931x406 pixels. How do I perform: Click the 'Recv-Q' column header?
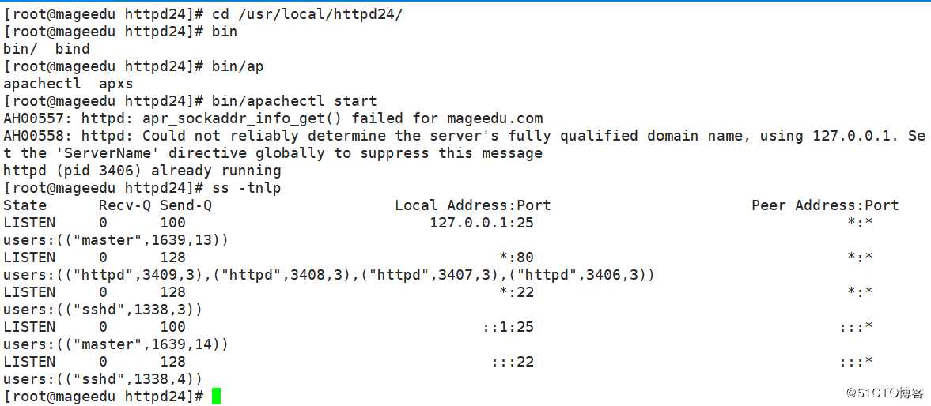(x=124, y=205)
